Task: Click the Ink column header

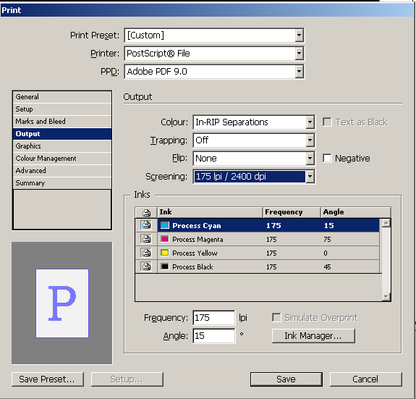Action: pos(210,212)
